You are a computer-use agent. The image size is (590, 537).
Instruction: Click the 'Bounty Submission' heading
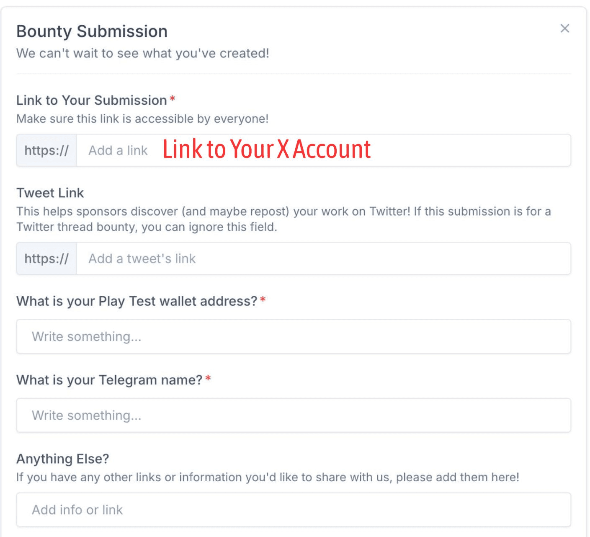click(x=92, y=31)
